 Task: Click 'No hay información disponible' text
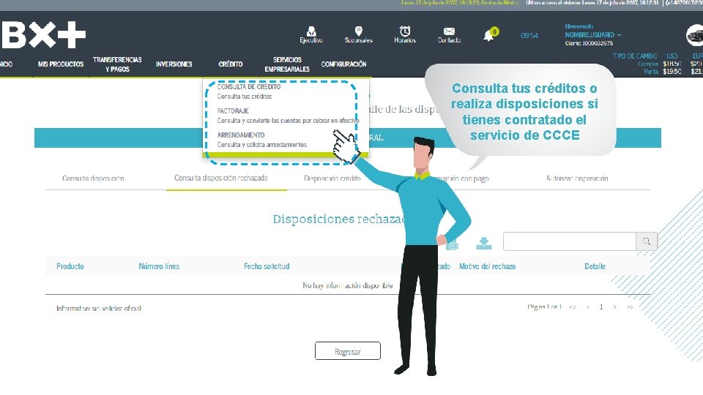[x=347, y=285]
